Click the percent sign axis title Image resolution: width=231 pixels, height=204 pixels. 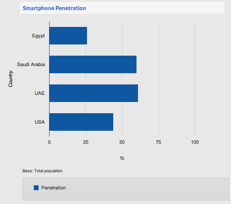122,158
